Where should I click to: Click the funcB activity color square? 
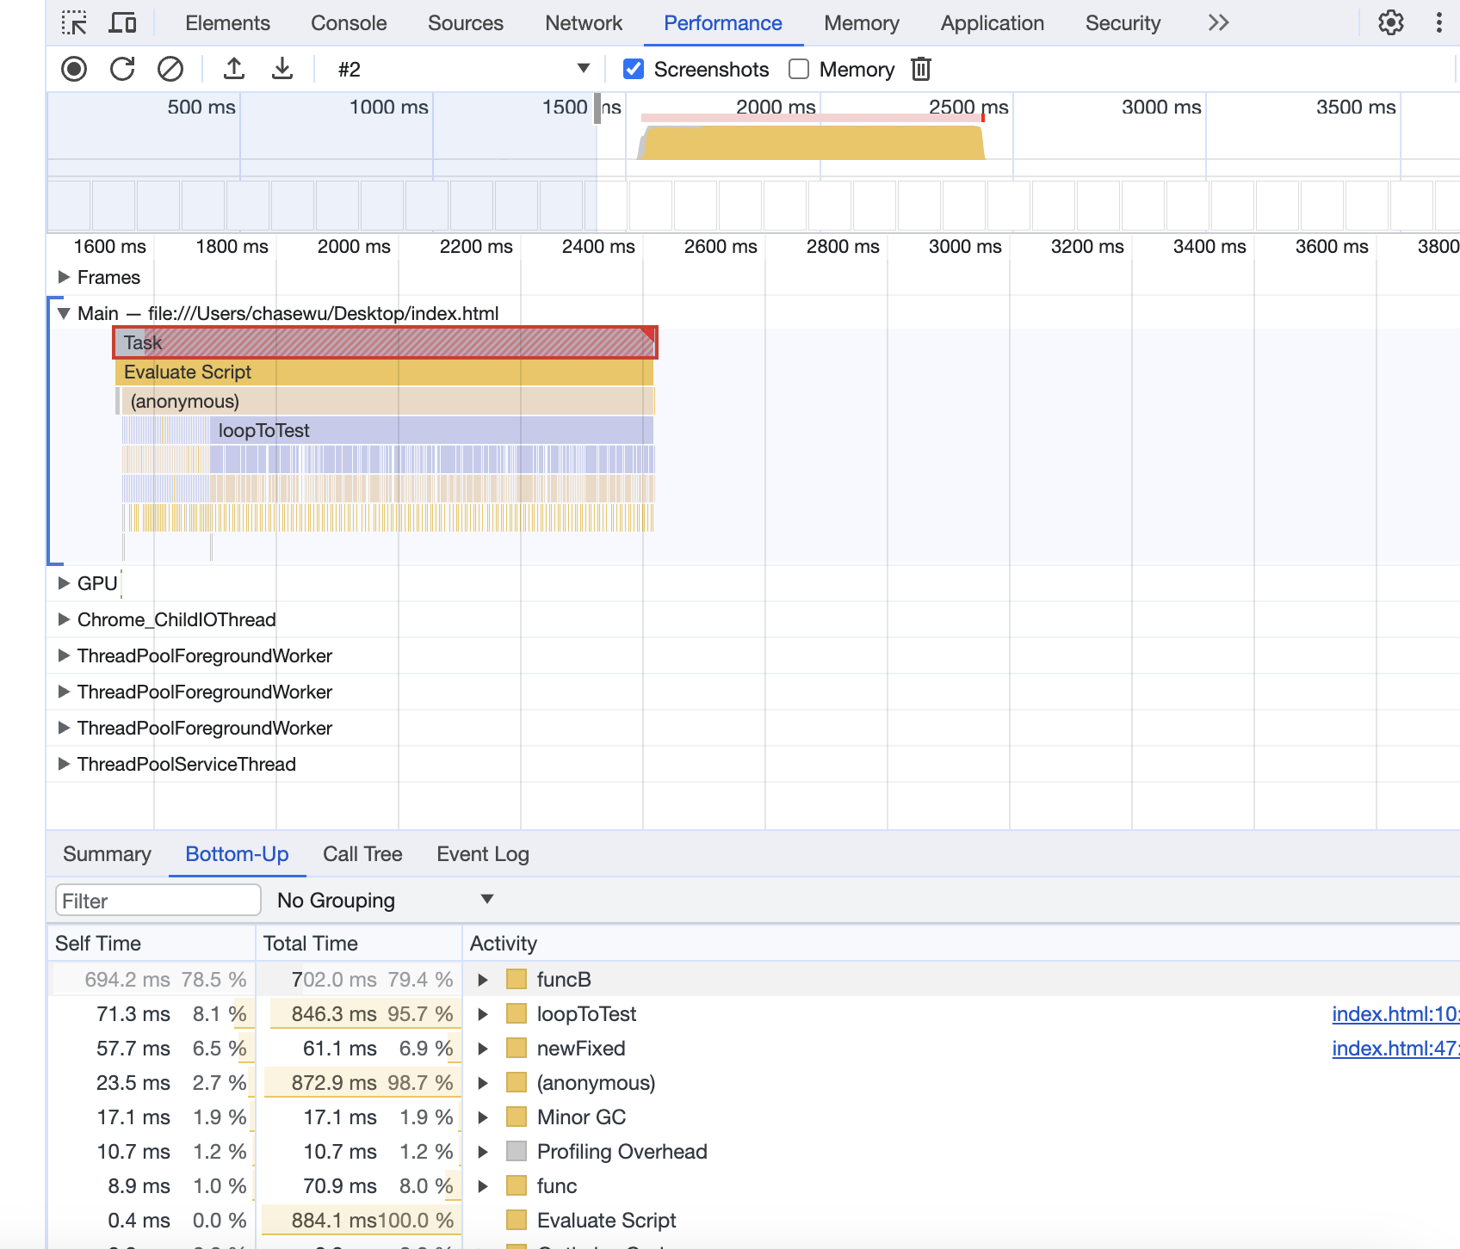pos(517,979)
